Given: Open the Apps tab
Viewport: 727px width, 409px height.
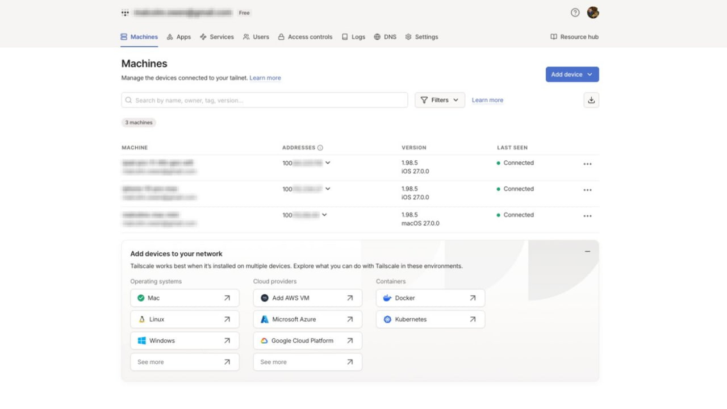Looking at the screenshot, I should tap(179, 37).
